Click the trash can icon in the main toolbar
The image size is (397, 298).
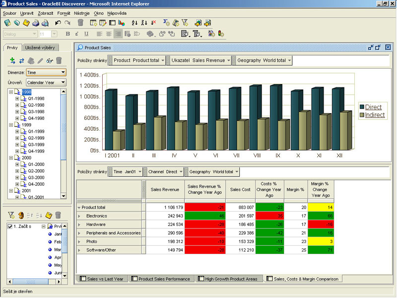pos(80,23)
